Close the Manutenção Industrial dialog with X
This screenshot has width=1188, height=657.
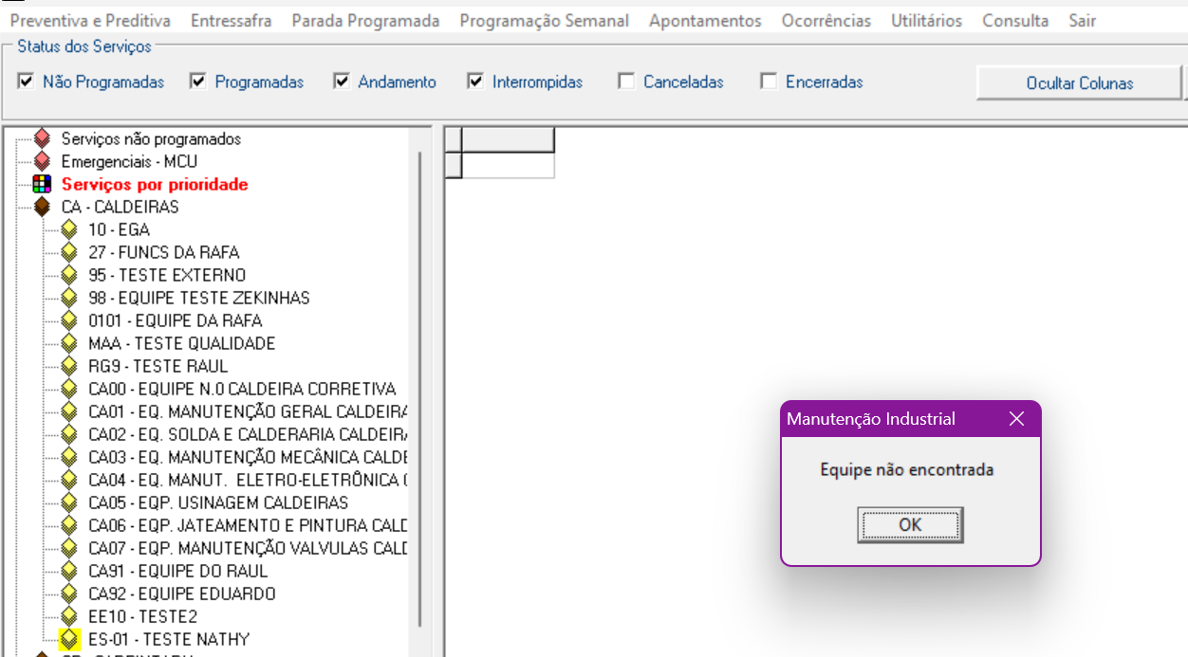(1016, 419)
